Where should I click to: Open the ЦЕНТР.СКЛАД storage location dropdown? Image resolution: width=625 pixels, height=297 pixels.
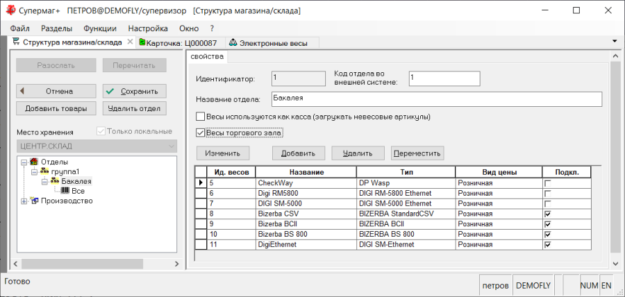tap(172, 146)
